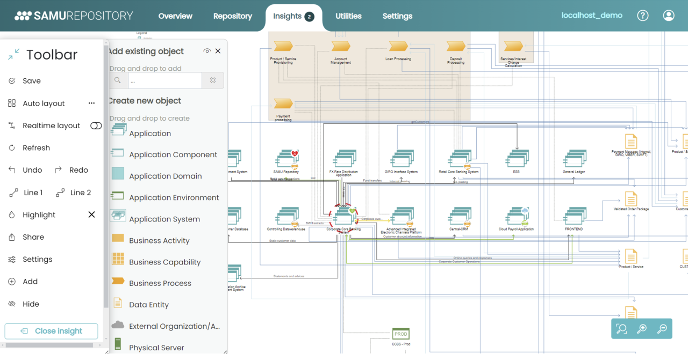
Task: Click the Save icon in Toolbar
Action: (x=12, y=81)
